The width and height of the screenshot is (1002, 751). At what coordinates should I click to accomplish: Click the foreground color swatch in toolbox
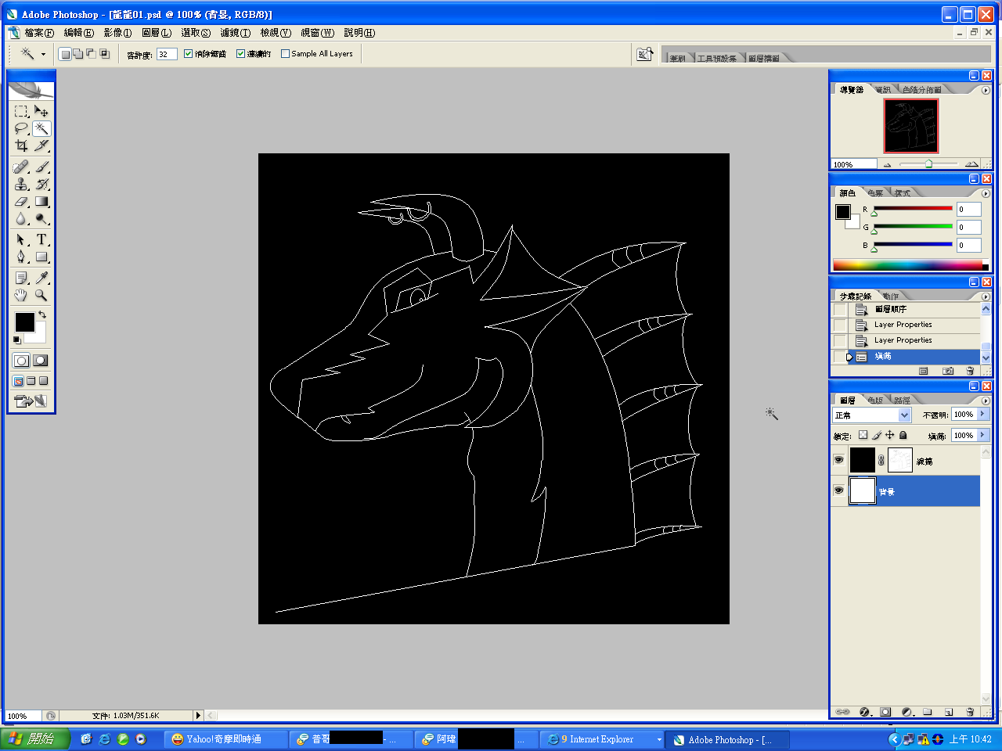click(x=24, y=322)
